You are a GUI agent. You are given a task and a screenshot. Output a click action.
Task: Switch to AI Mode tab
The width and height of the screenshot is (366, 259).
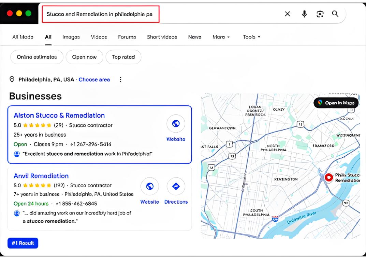point(23,37)
